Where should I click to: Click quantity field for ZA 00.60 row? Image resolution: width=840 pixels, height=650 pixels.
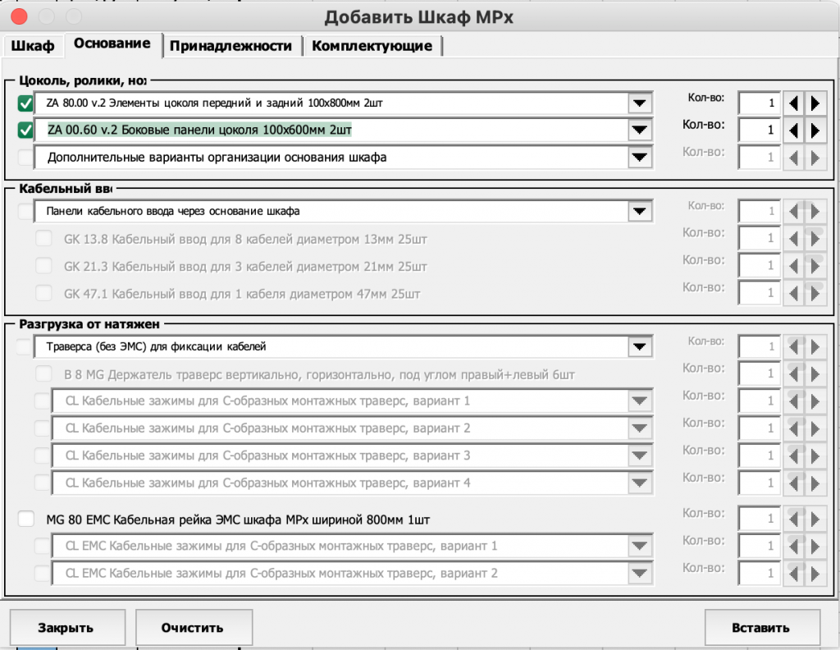(759, 130)
